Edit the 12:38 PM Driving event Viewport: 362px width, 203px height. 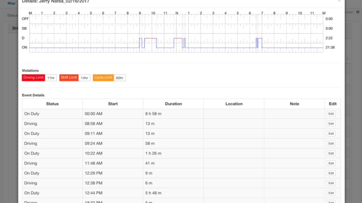tap(331, 183)
